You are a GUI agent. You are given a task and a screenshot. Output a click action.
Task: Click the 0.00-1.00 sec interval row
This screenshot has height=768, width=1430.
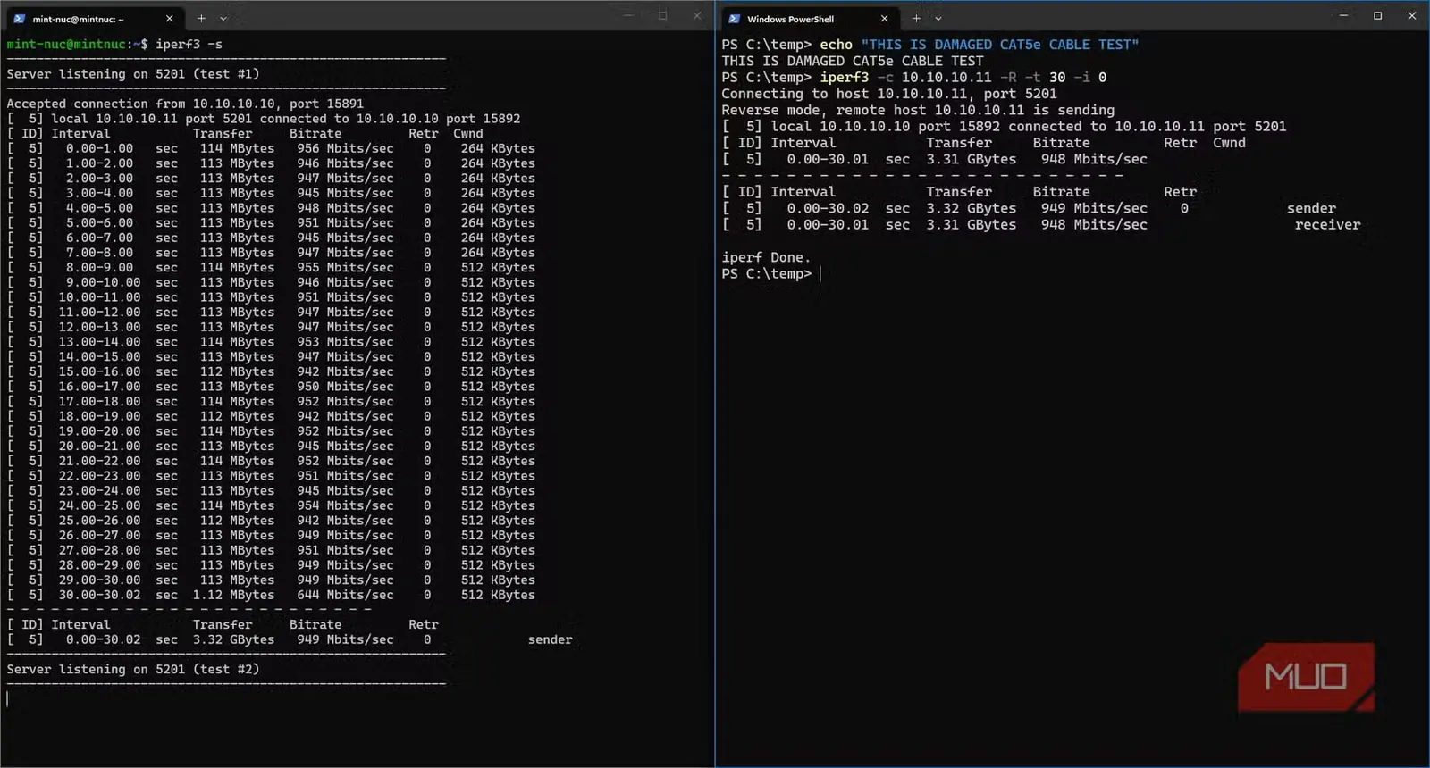(x=271, y=148)
